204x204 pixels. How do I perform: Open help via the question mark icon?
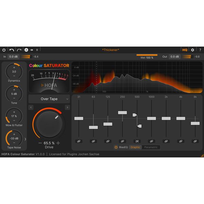pyautogui.click(x=200, y=50)
